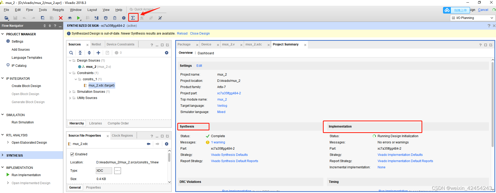The image size is (496, 193).
Task: Switch to the mux_2.xdc editor tab
Action: pyautogui.click(x=254, y=44)
